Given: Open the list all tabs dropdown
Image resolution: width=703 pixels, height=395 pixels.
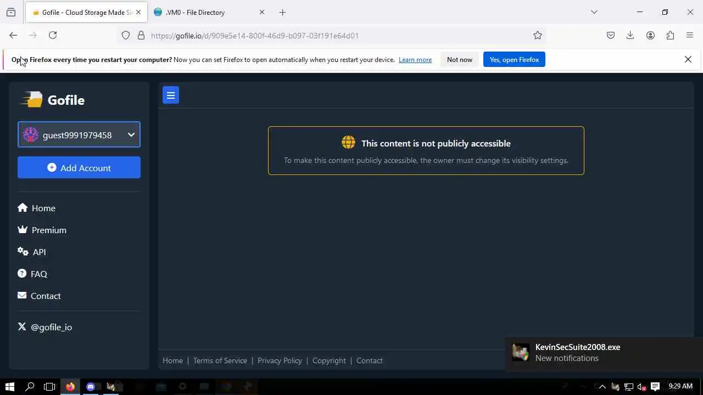Looking at the screenshot, I should [x=594, y=12].
